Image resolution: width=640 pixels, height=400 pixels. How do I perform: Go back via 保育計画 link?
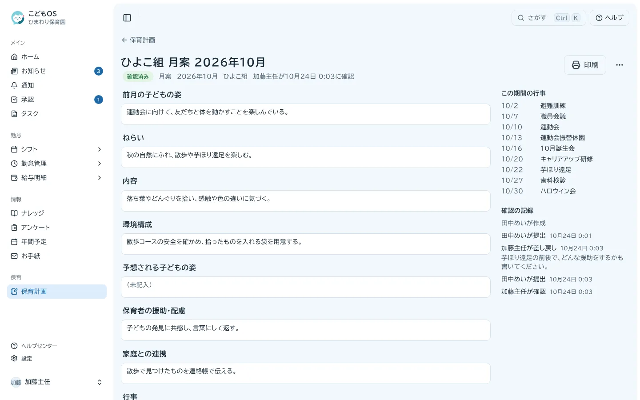[x=138, y=40]
